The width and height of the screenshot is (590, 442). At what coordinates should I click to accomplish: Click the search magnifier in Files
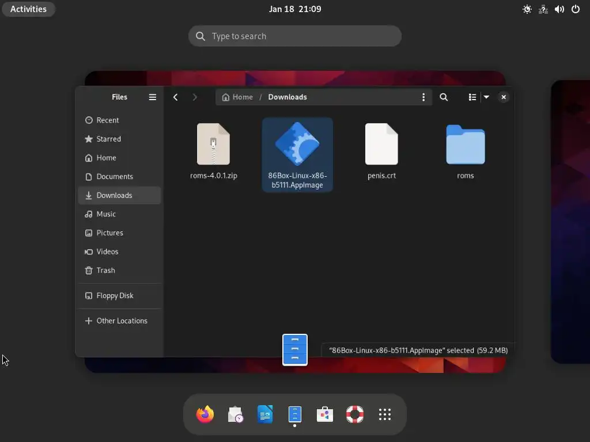(x=444, y=97)
